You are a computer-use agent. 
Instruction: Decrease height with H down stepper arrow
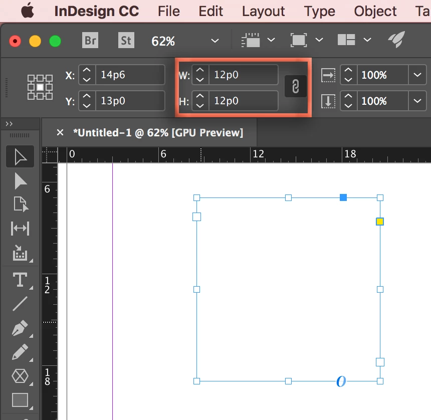coord(200,106)
